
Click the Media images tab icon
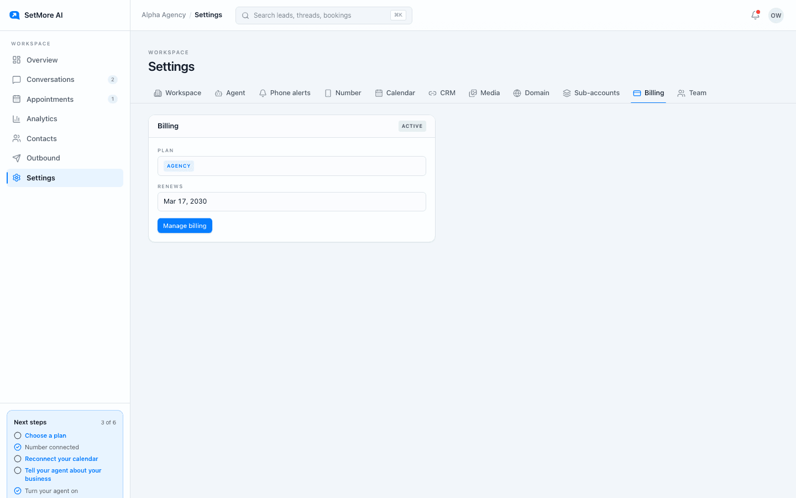coord(473,93)
